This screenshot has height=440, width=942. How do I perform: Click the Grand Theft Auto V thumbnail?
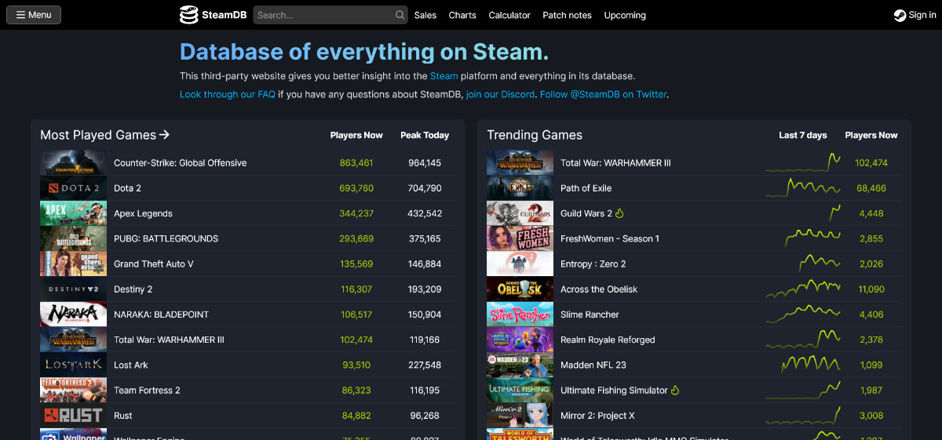[73, 264]
